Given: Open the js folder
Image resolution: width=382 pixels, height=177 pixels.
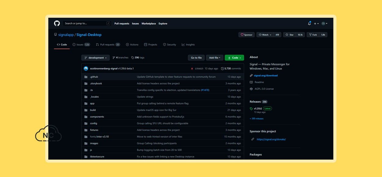Looking at the screenshot, I should click(91, 150).
